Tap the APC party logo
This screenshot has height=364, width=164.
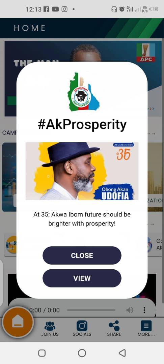point(146,53)
